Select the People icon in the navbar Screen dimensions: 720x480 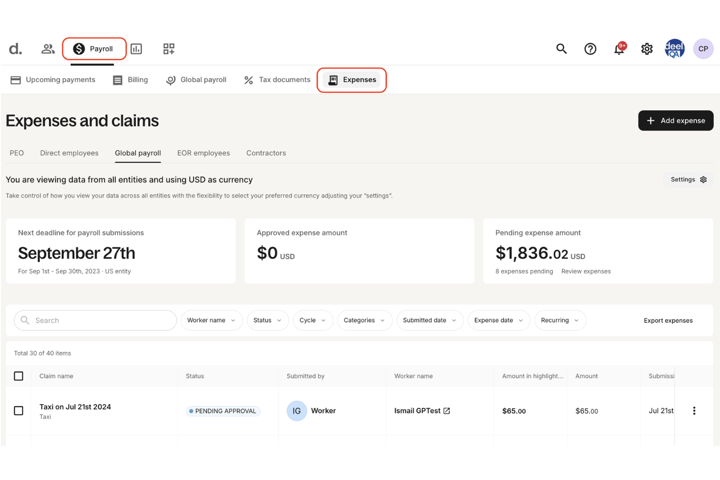[x=47, y=49]
